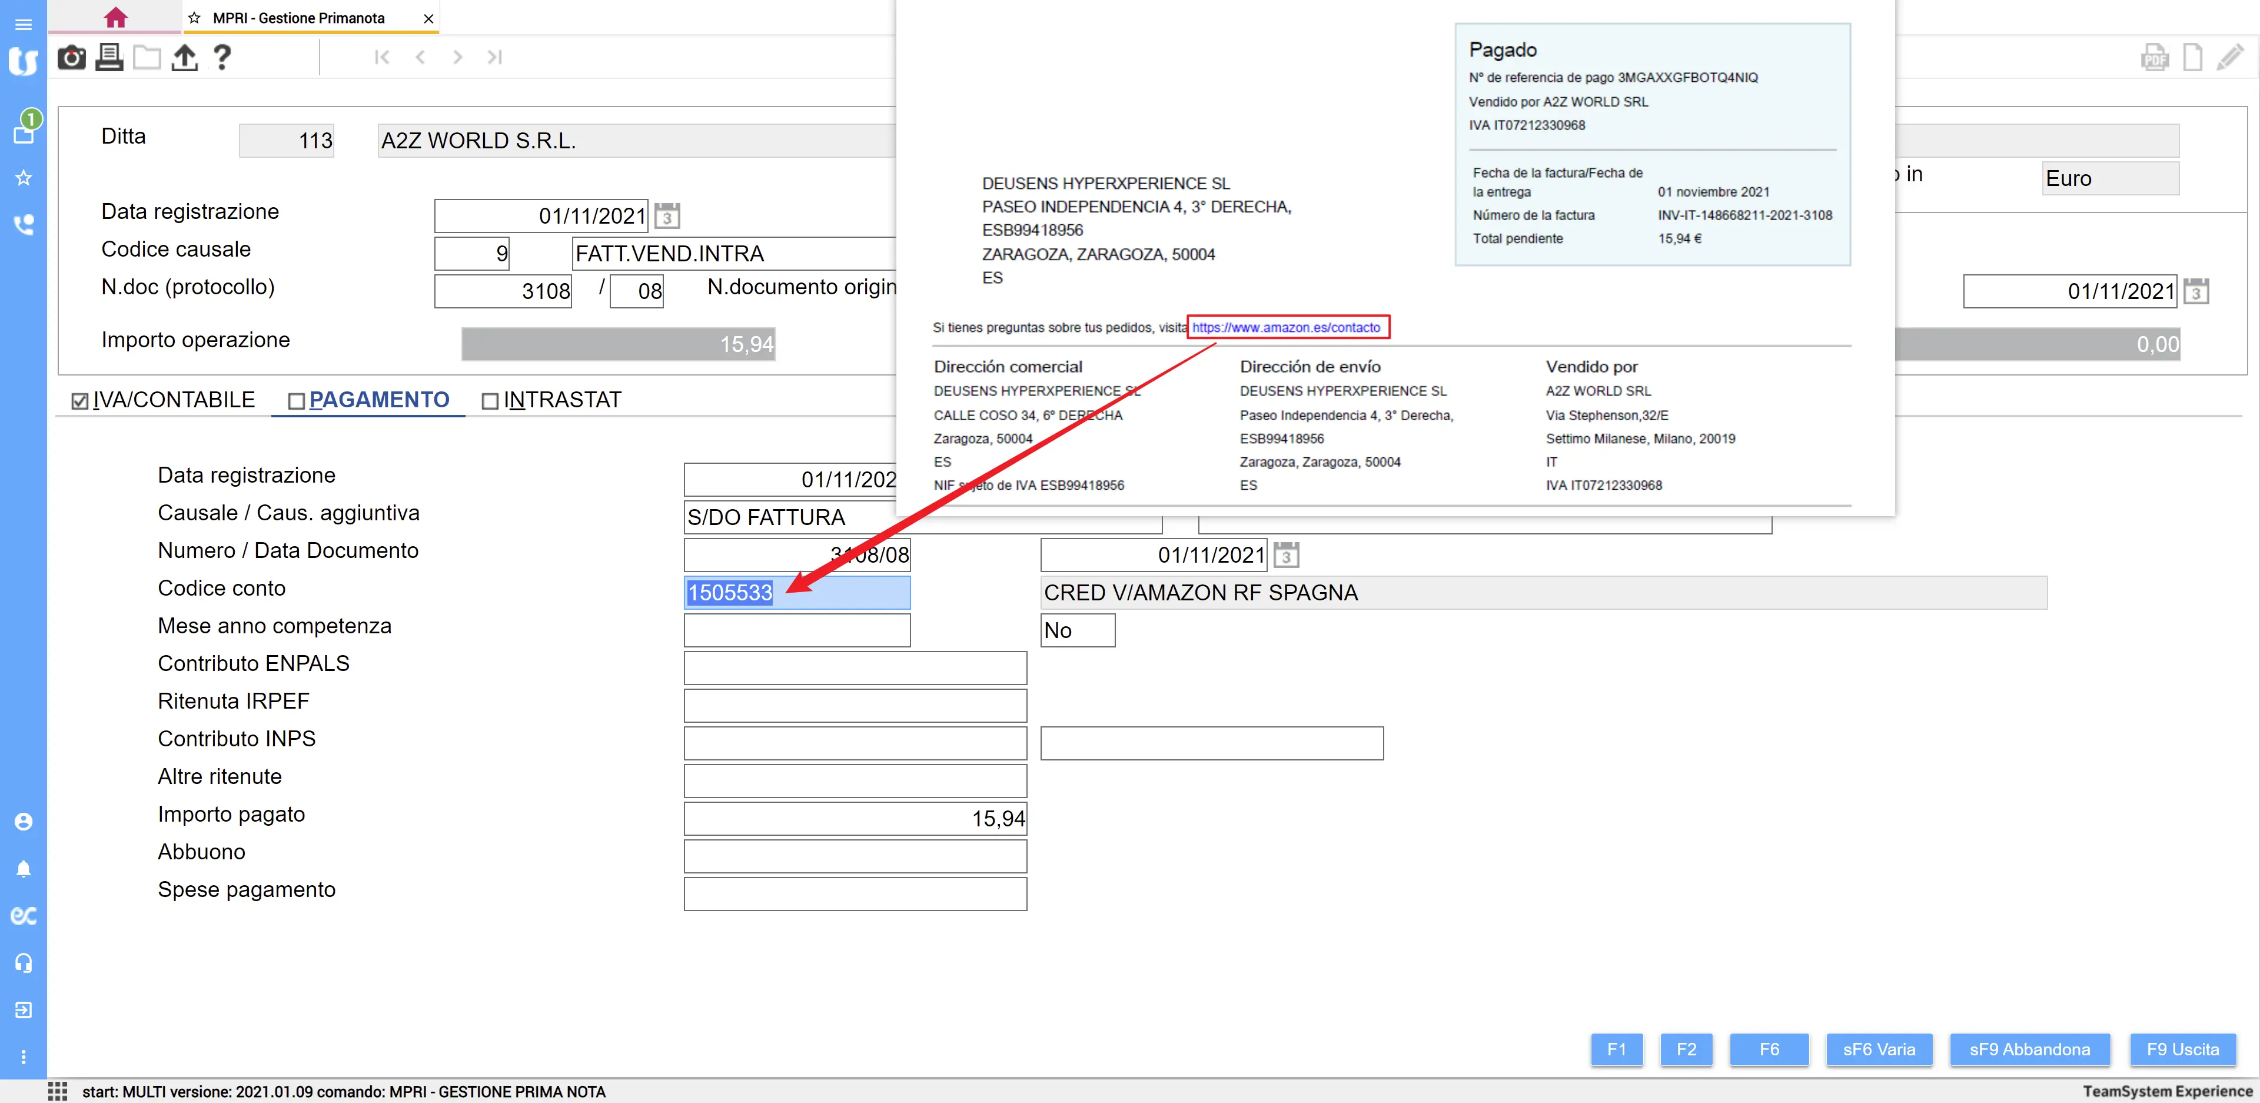Click the favorites star sidebar icon
Viewport: 2260px width, 1103px height.
click(x=24, y=178)
